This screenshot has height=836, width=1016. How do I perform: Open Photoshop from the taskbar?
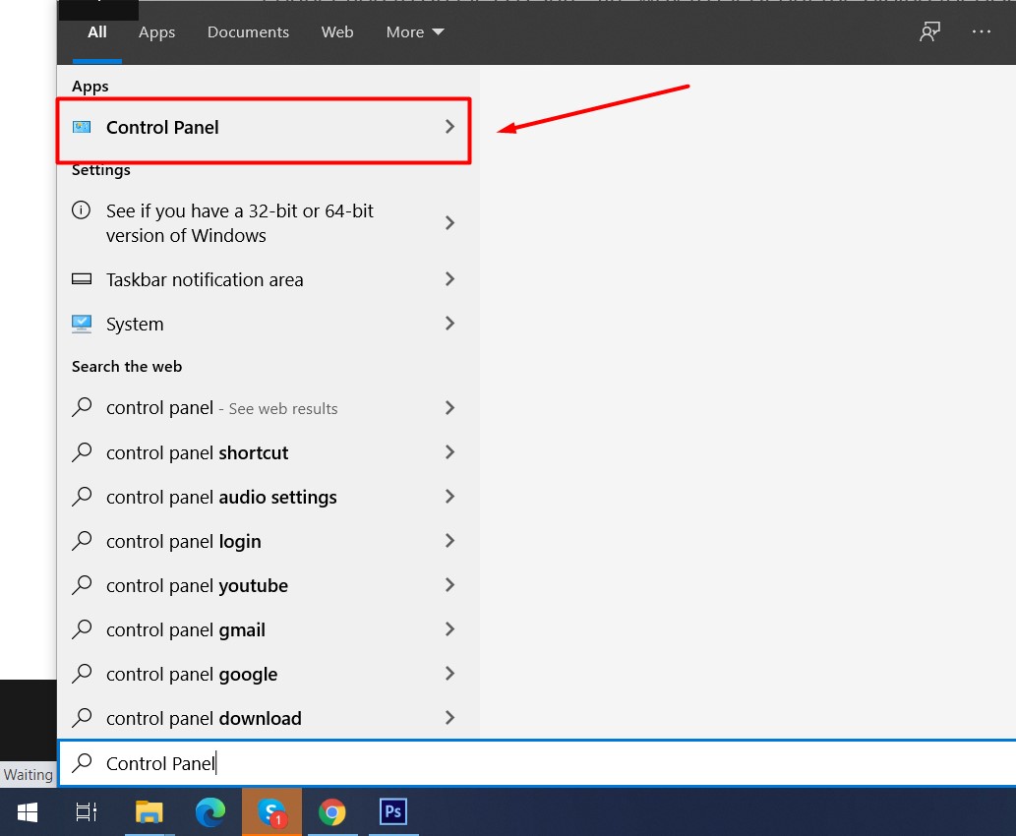coord(393,812)
